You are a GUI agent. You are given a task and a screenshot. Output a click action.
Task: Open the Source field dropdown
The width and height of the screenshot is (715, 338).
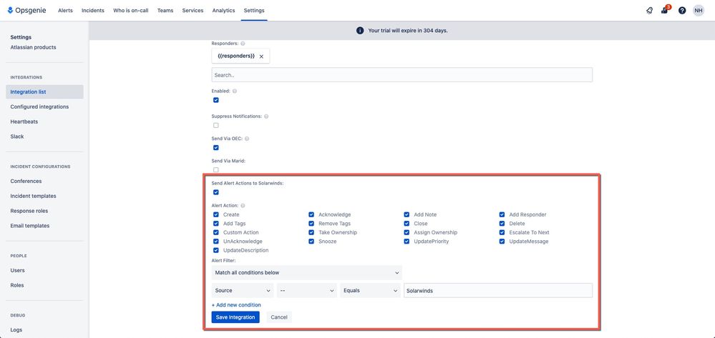pyautogui.click(x=242, y=290)
